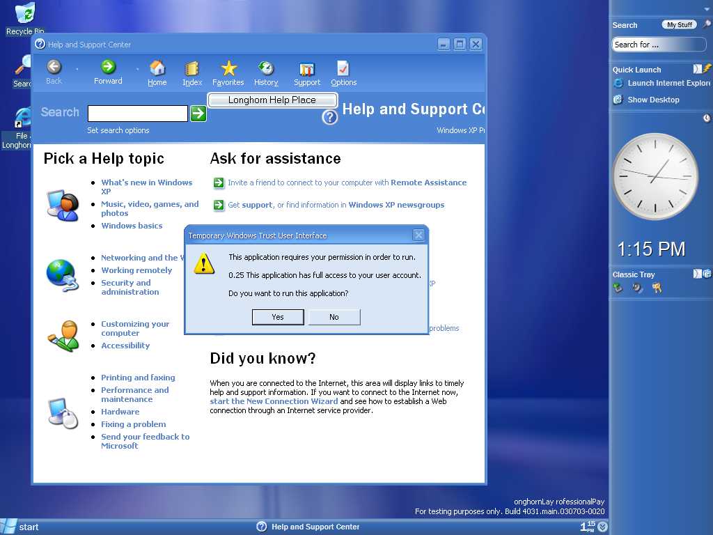This screenshot has width=713, height=535.
Task: Click the analog clock in sidebar
Action: click(655, 176)
